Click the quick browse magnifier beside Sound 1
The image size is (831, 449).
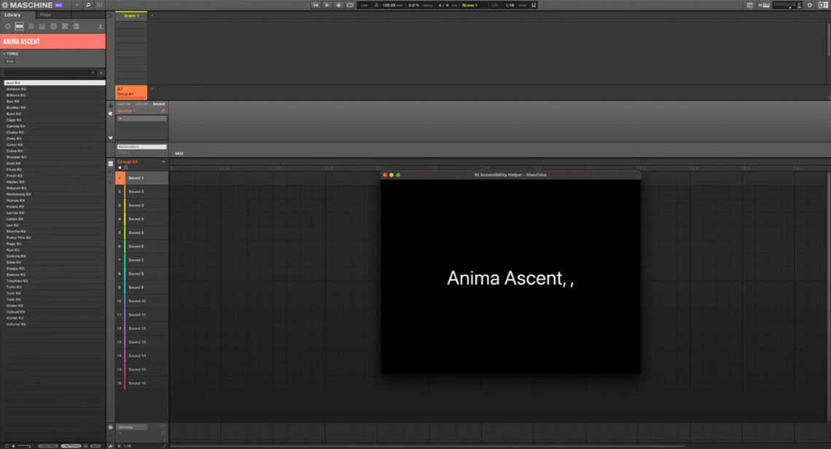[163, 112]
